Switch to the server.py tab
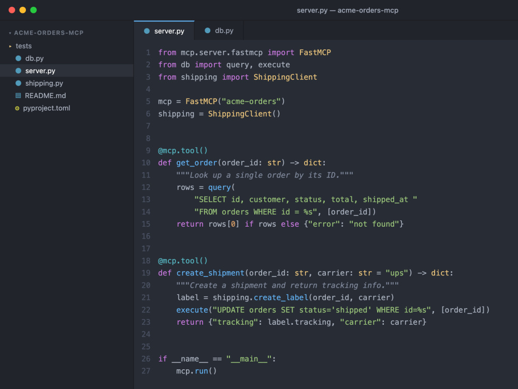The height and width of the screenshot is (389, 518). (164, 31)
